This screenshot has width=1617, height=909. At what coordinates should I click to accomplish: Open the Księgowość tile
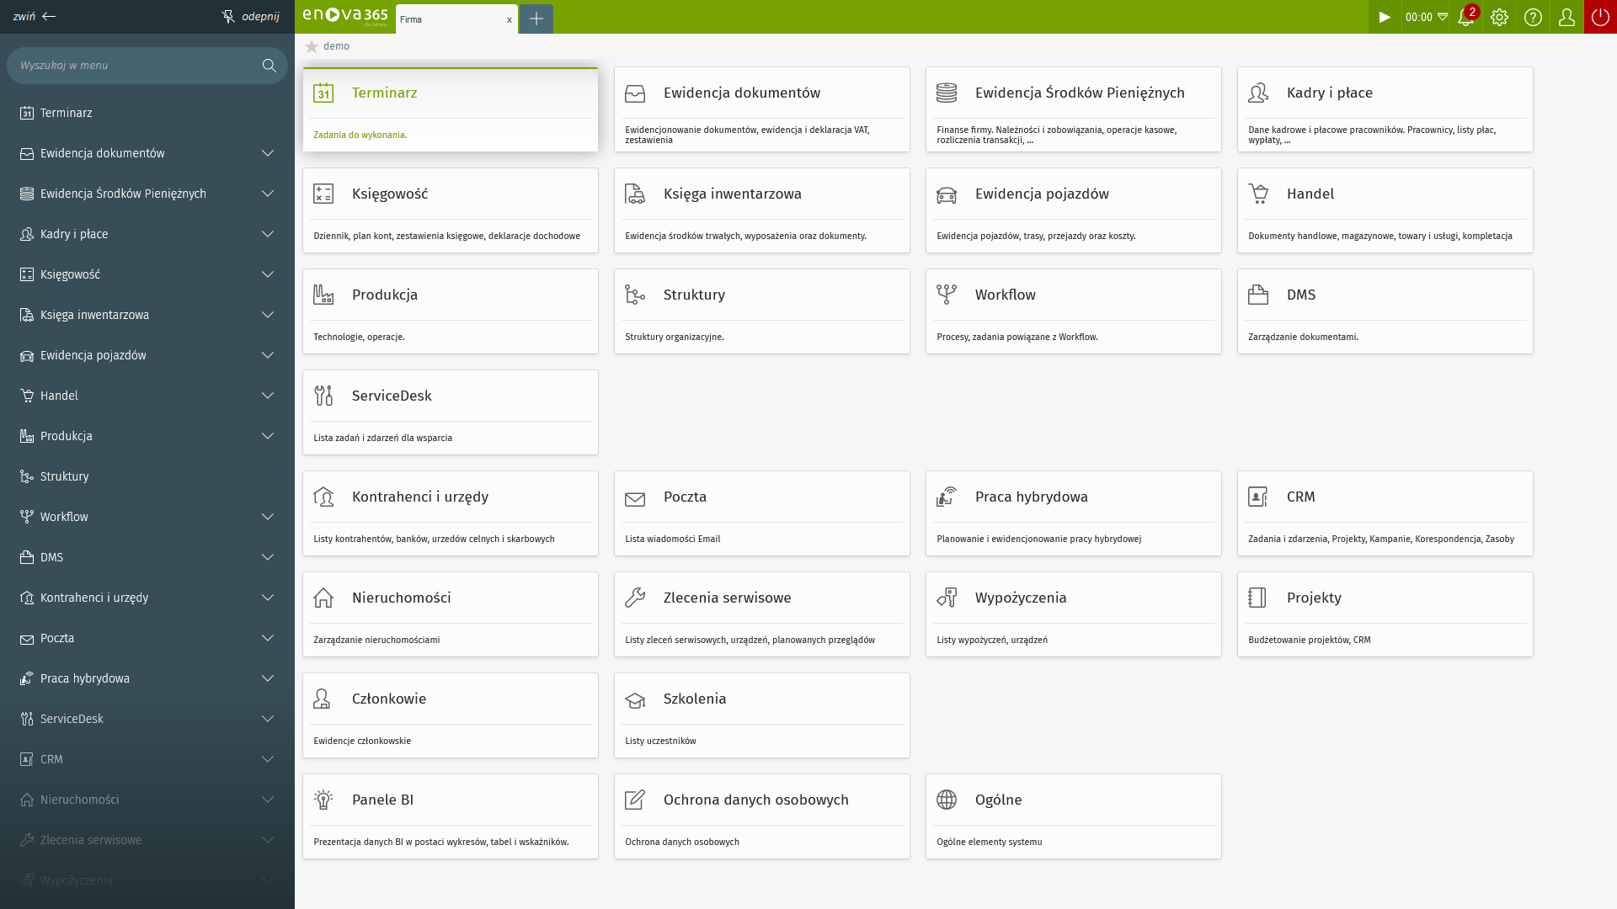tap(451, 210)
